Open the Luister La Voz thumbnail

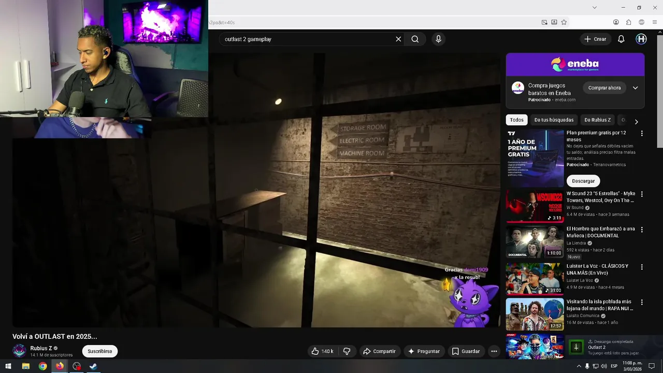pos(535,279)
